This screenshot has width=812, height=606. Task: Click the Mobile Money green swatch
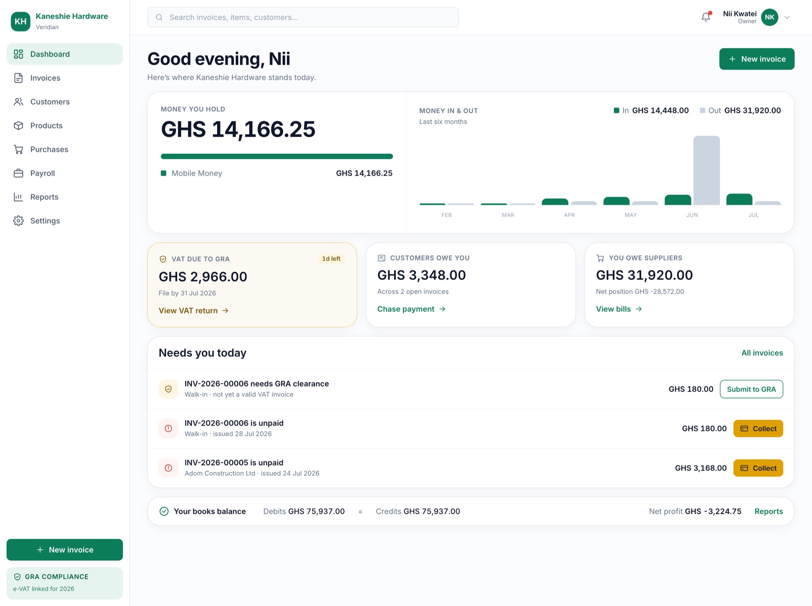(164, 173)
